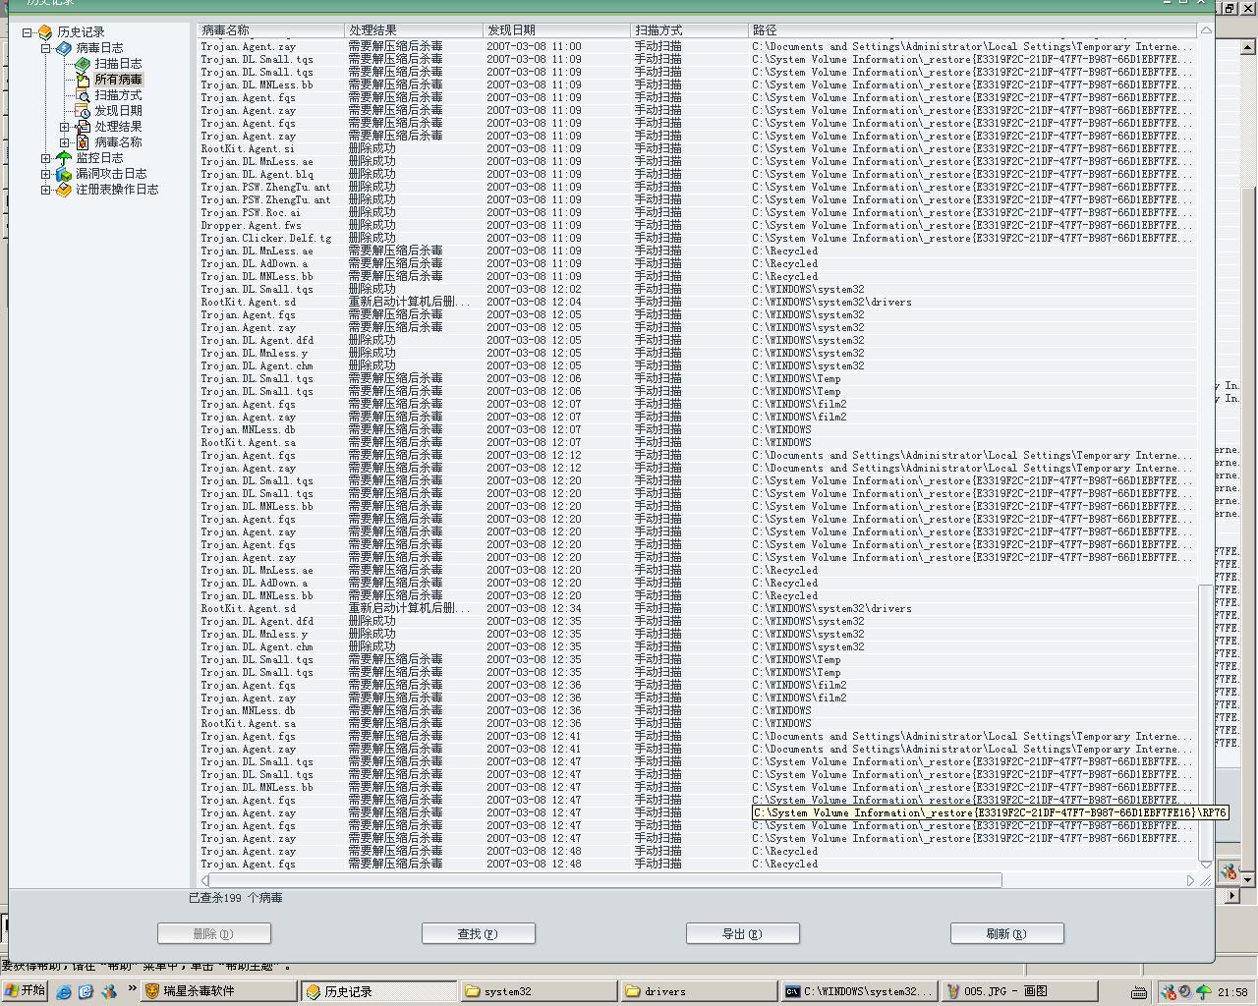Image resolution: width=1258 pixels, height=1006 pixels.
Task: Click the 所有病毒 folder icon in tree
Action: coord(83,80)
